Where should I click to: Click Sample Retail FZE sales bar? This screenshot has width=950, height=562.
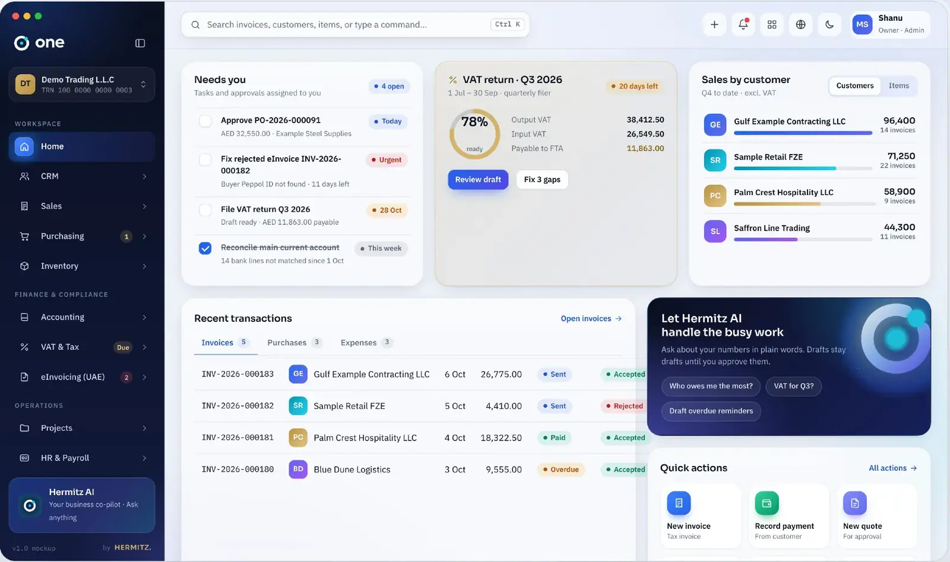[x=805, y=168]
